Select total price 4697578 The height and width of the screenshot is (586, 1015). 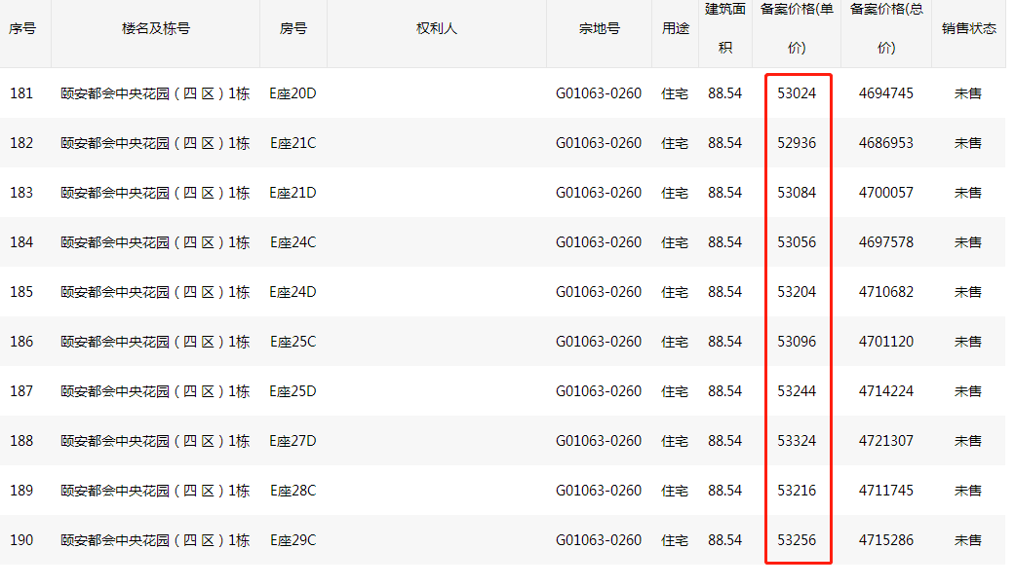(886, 242)
